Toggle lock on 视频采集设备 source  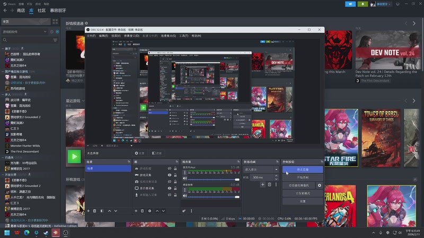point(175,181)
